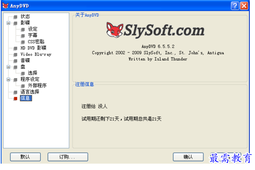The width and height of the screenshot is (255, 170).
Task: Click the gray square icon beside 影碟
Action: click(15, 23)
